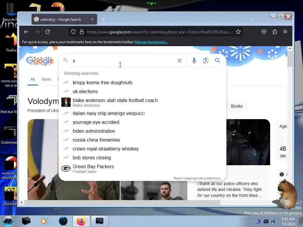The height and width of the screenshot is (227, 303).
Task: Select the Books filter chip
Action: pos(237,106)
